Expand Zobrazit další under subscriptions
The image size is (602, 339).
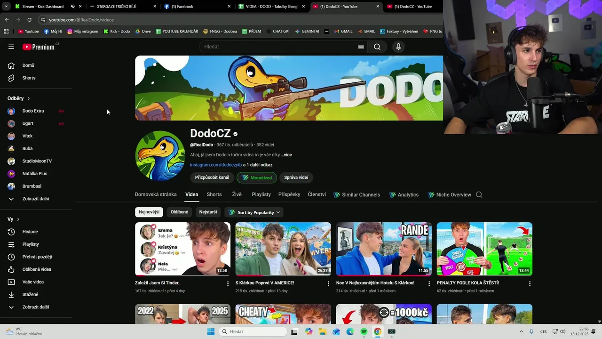[x=36, y=199]
